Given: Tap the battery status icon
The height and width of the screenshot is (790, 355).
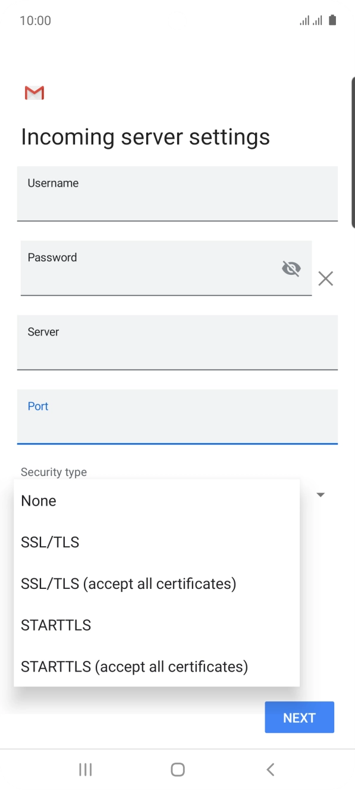Looking at the screenshot, I should [x=332, y=21].
